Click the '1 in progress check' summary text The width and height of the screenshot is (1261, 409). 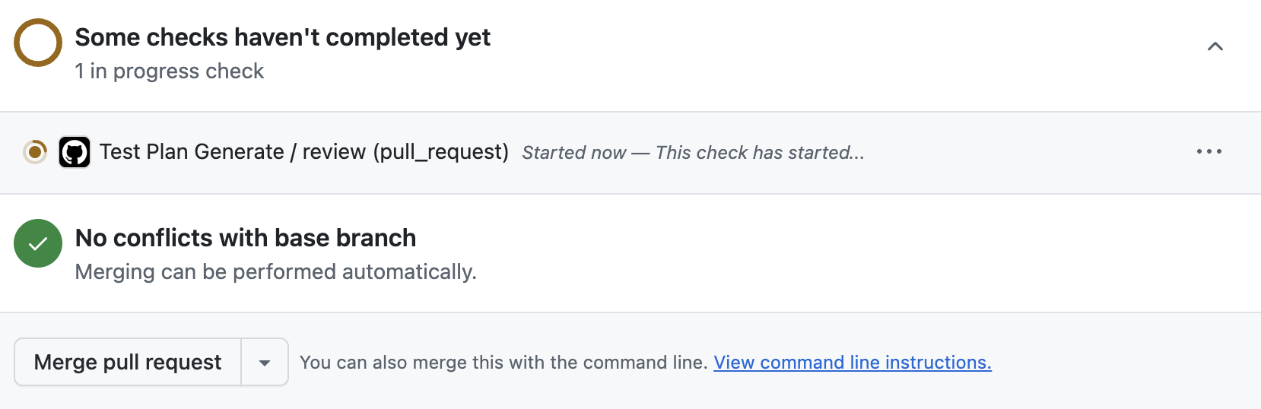pyautogui.click(x=169, y=71)
